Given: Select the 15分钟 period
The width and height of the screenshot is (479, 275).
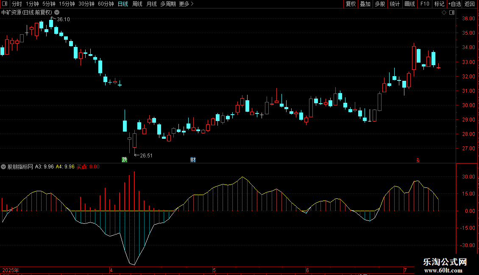Looking at the screenshot, I should [x=67, y=4].
